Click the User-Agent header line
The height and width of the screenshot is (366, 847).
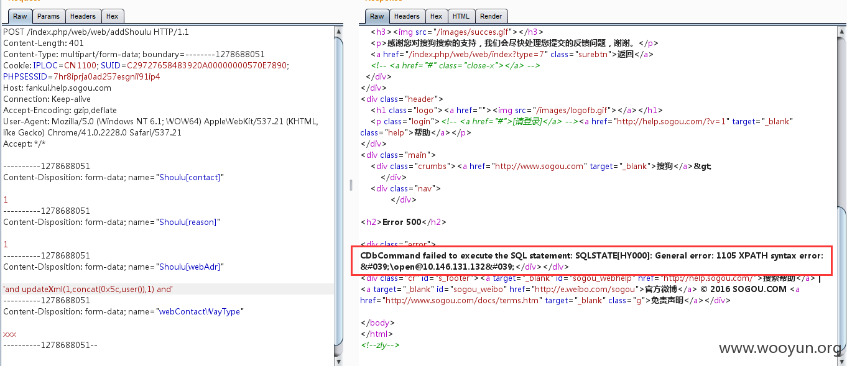pos(160,127)
